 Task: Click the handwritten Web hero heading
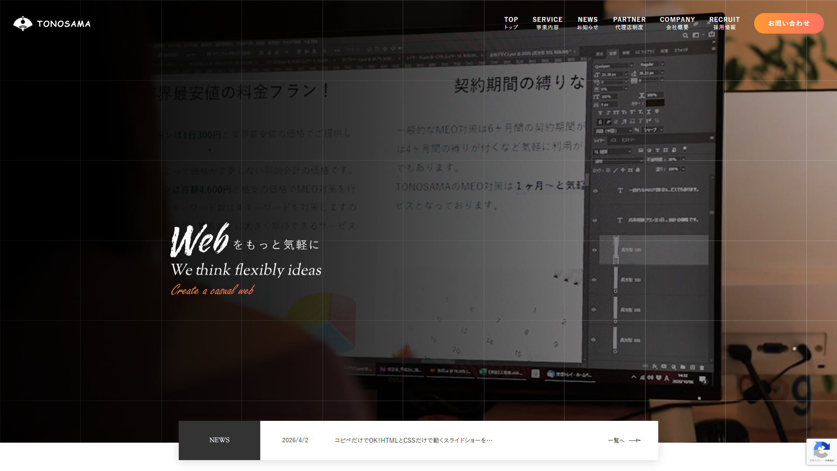200,240
